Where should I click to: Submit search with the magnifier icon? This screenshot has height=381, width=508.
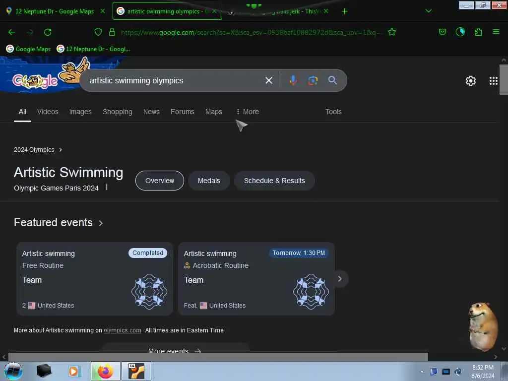(x=332, y=80)
